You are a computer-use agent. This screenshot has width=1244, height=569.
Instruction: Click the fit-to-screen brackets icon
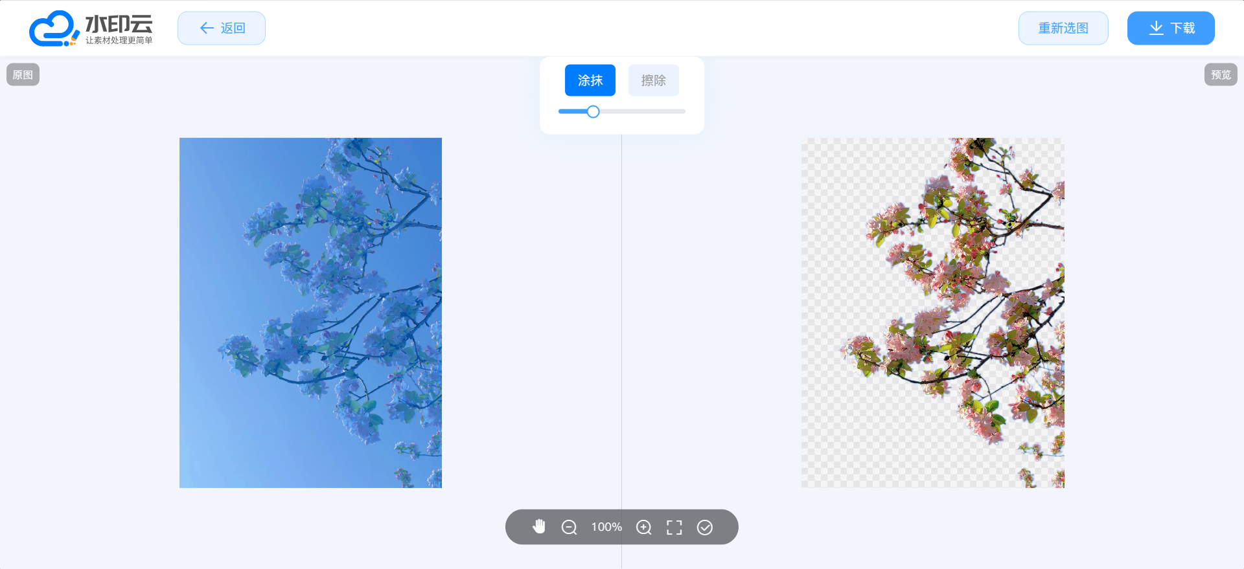[674, 528]
